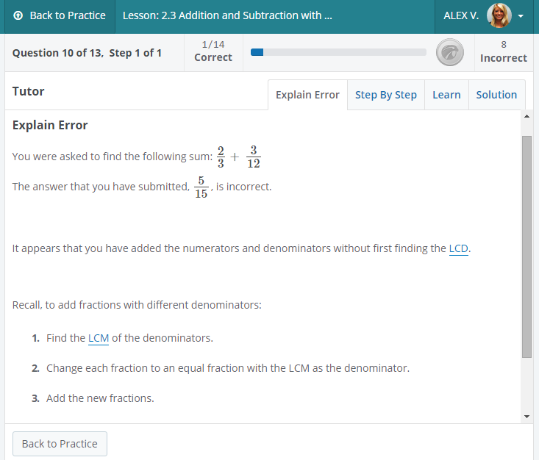Open the Learn tab

point(446,95)
